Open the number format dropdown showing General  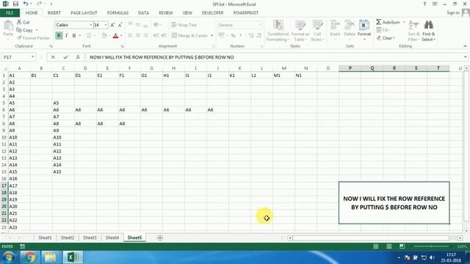click(x=259, y=25)
